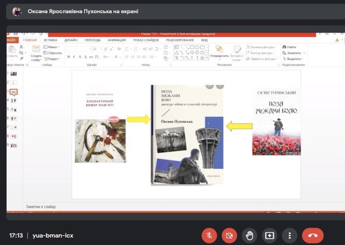The height and width of the screenshot is (245, 345).
Task: Open the three-dot more options menu
Action: coord(289,236)
